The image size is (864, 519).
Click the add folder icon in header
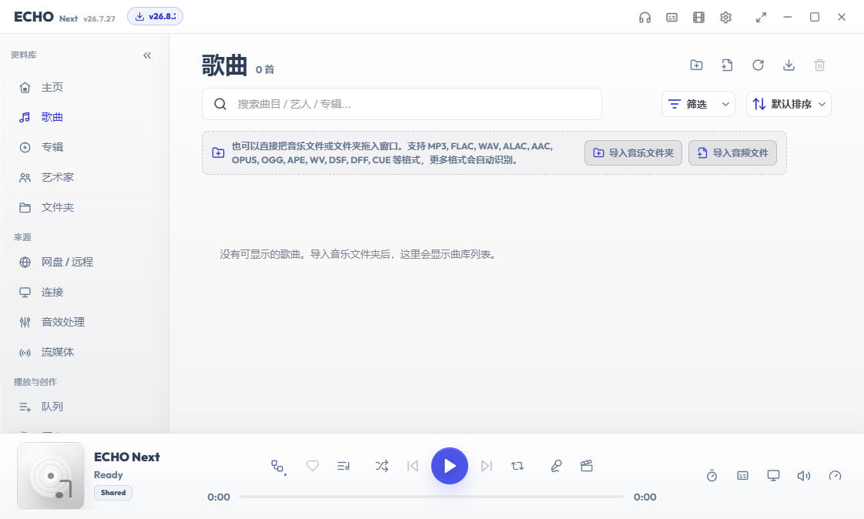(x=696, y=65)
